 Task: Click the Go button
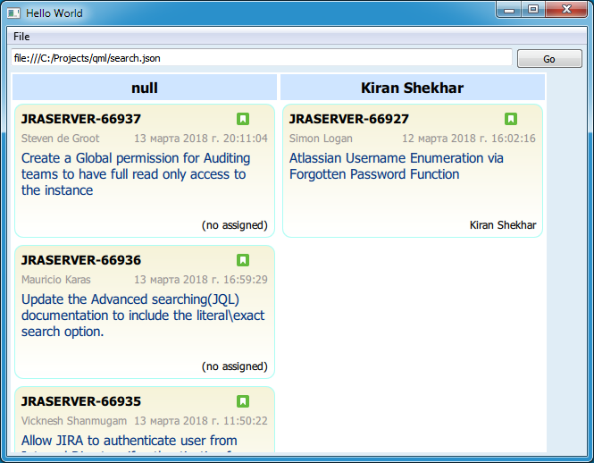coord(549,59)
